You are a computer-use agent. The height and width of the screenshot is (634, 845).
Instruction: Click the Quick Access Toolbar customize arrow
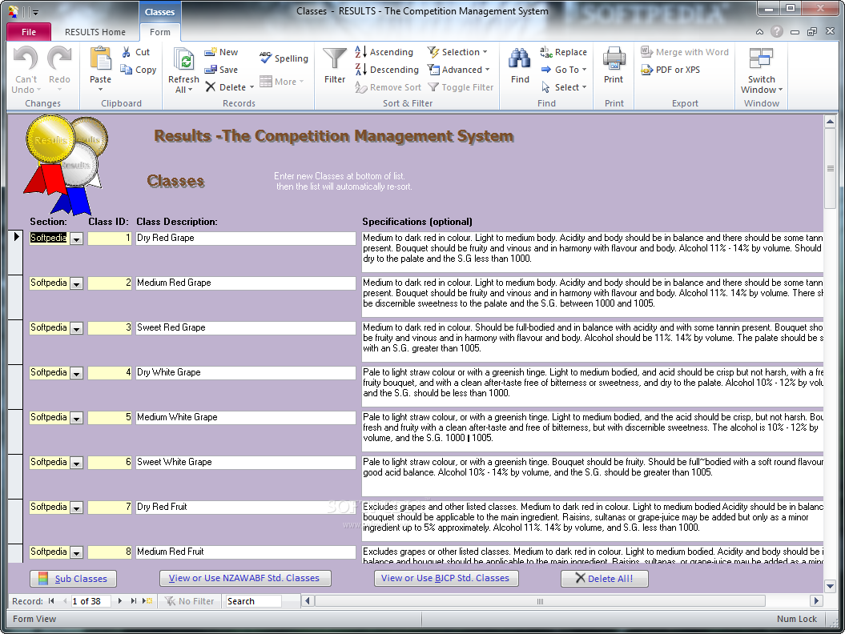tap(35, 12)
